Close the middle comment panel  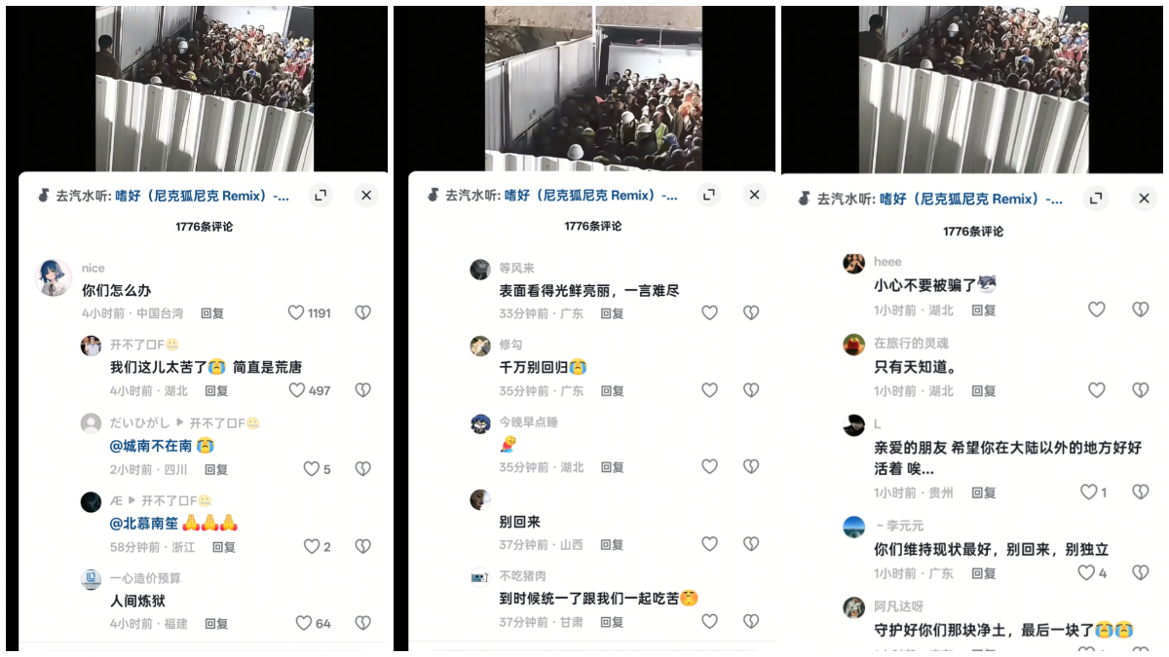pos(755,195)
